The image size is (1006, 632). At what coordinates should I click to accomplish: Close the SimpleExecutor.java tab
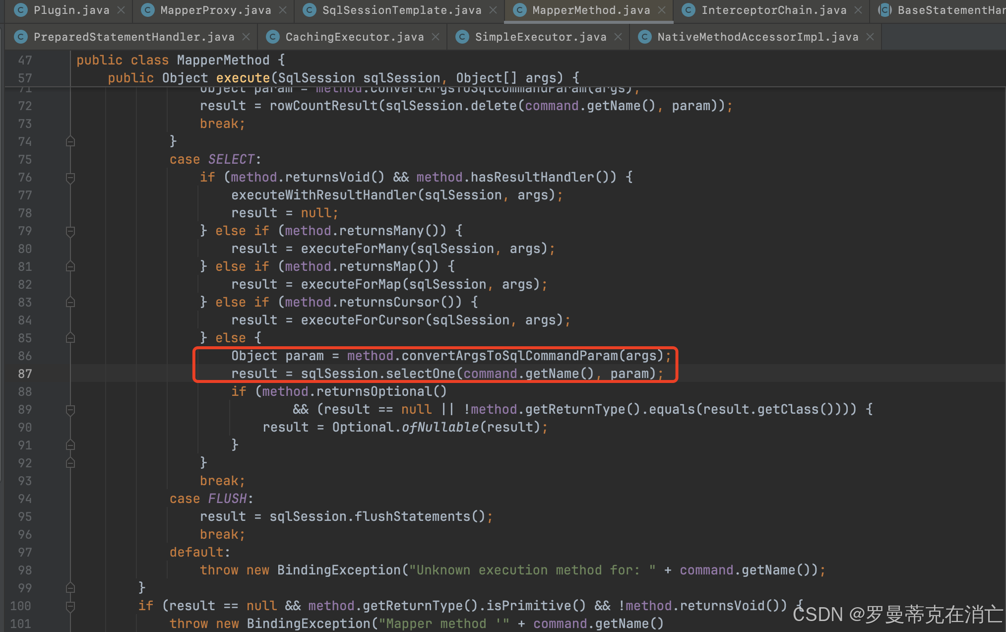point(618,37)
